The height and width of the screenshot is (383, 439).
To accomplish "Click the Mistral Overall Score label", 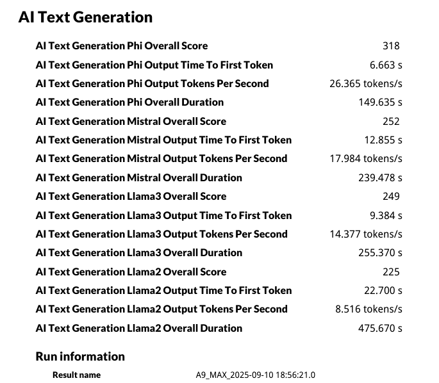I will 131,121.
